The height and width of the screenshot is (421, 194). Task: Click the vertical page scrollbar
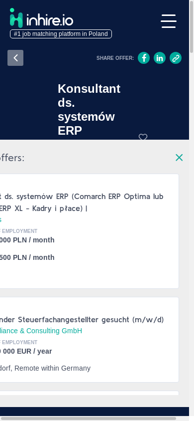(x=192, y=204)
